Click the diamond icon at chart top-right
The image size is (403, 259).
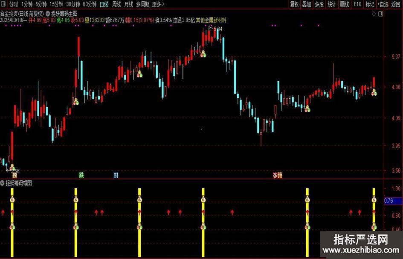(x=374, y=14)
